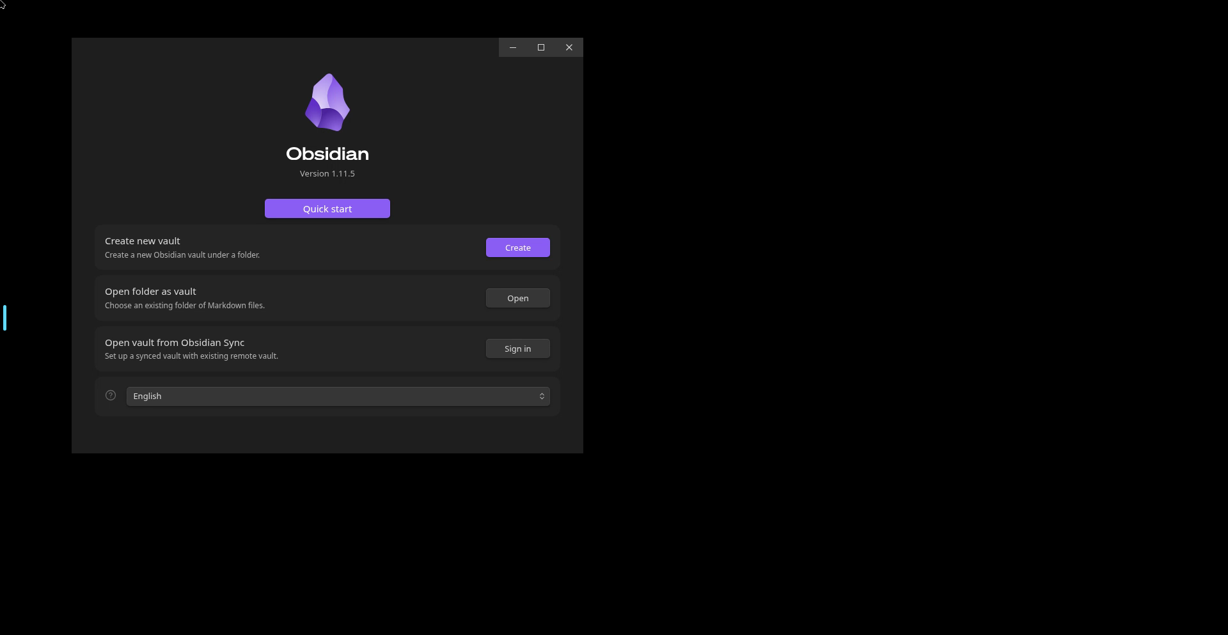
Task: Click "Choose an existing folder of Markdown files" text
Action: tap(185, 305)
